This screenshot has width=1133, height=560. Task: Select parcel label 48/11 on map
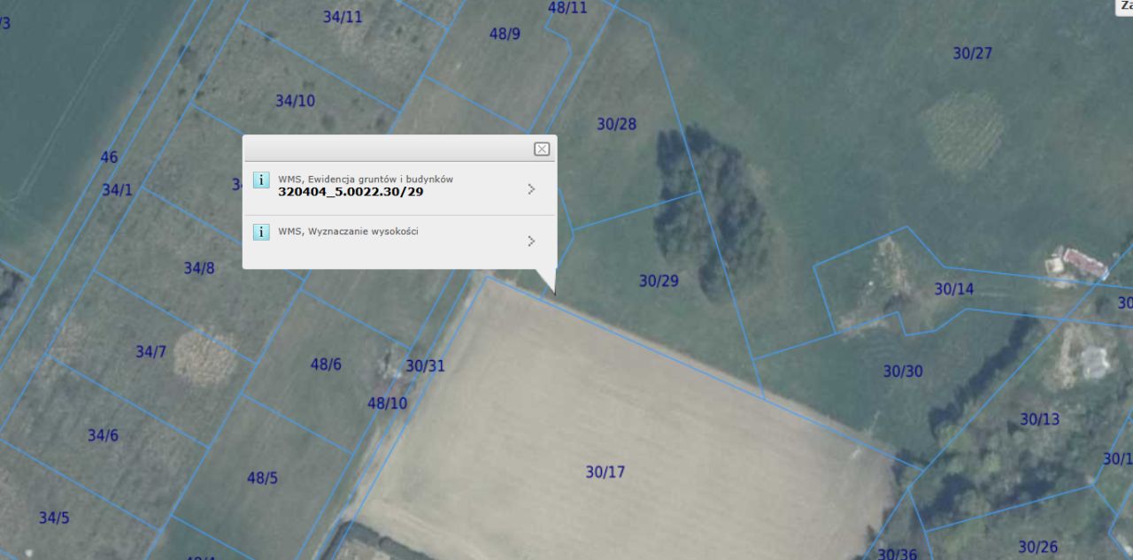(567, 7)
